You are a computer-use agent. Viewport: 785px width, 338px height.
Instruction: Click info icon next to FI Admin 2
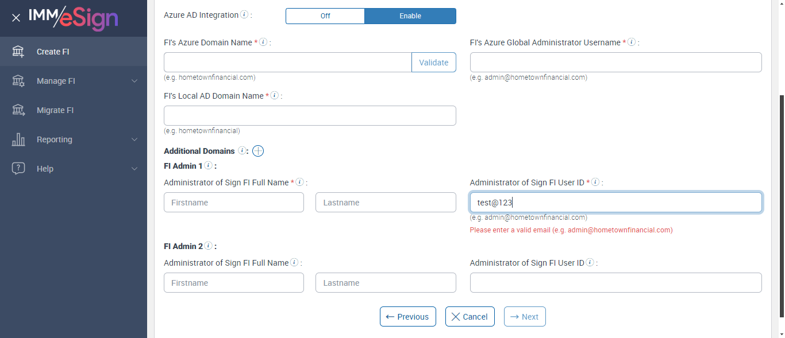click(208, 246)
